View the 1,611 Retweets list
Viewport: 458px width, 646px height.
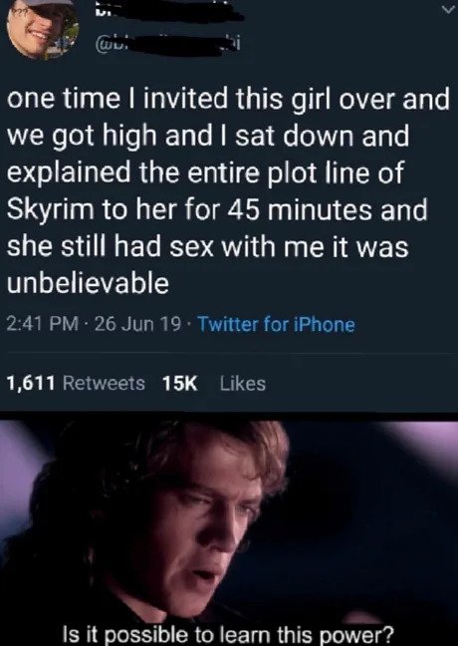(76, 383)
